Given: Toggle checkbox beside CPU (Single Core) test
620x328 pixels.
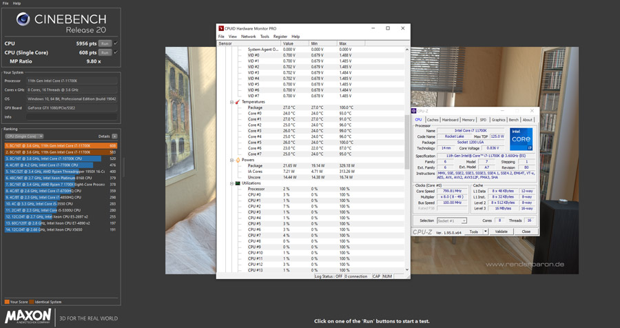Looking at the screenshot, I should coord(116,52).
